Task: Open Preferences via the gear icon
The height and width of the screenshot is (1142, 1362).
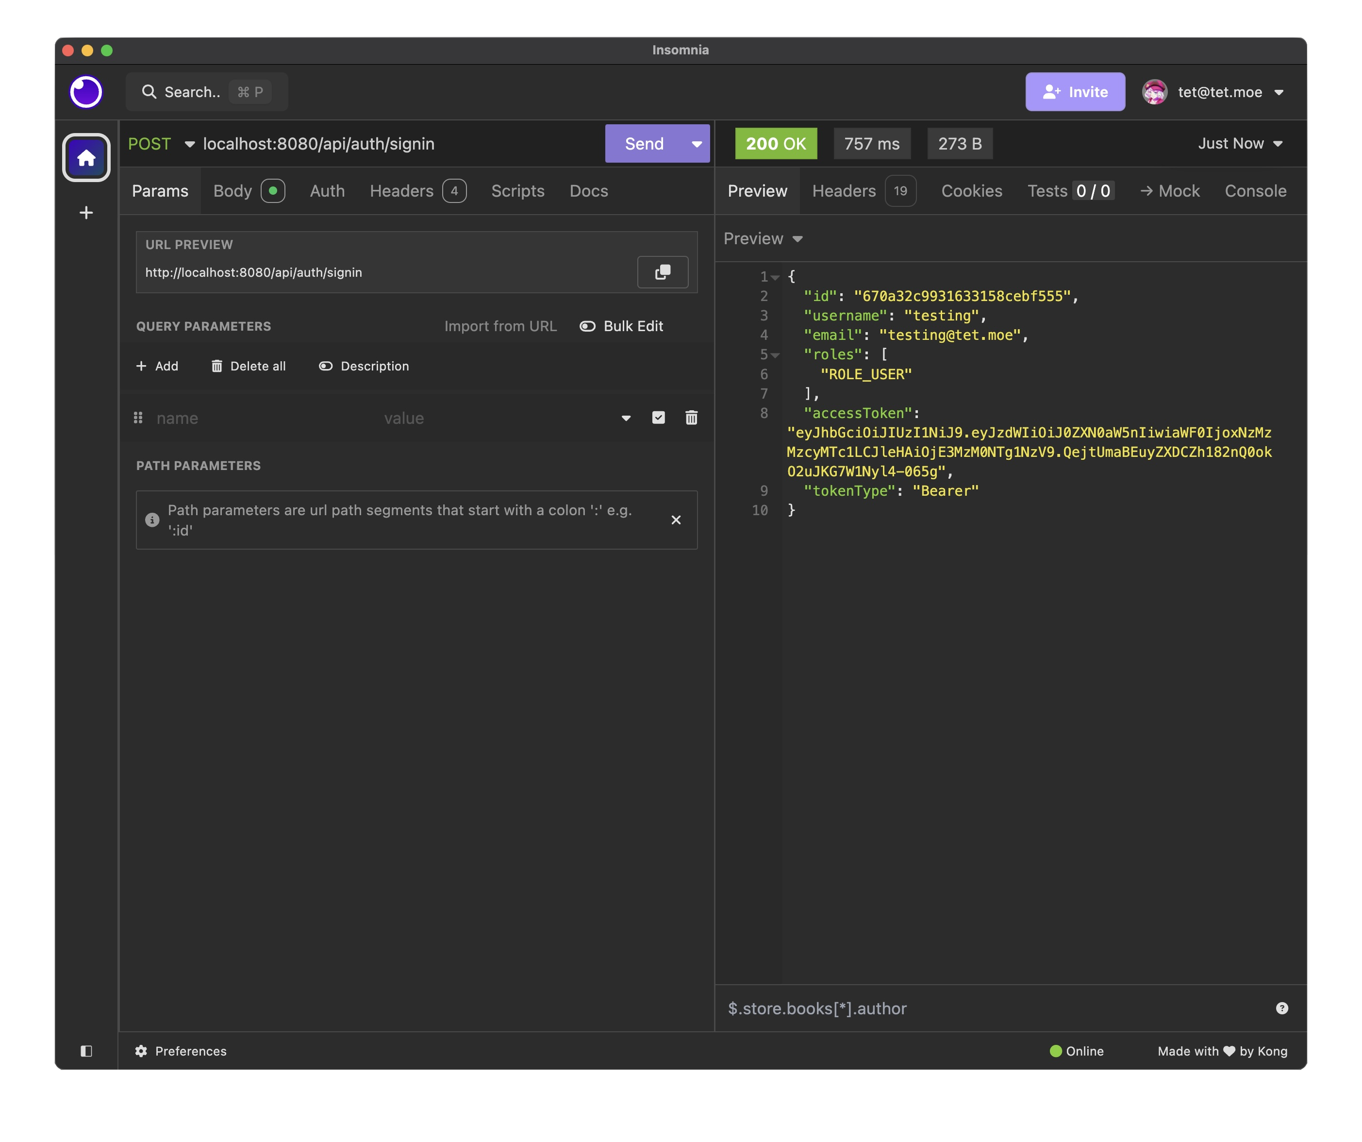Action: coord(142,1051)
